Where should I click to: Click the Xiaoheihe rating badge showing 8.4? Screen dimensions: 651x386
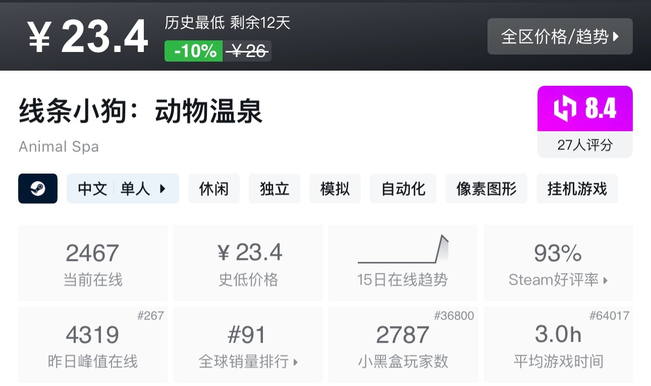(x=585, y=107)
